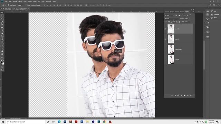Delete the selected layer via trash icon
This screenshot has width=221, height=124.
[191, 95]
